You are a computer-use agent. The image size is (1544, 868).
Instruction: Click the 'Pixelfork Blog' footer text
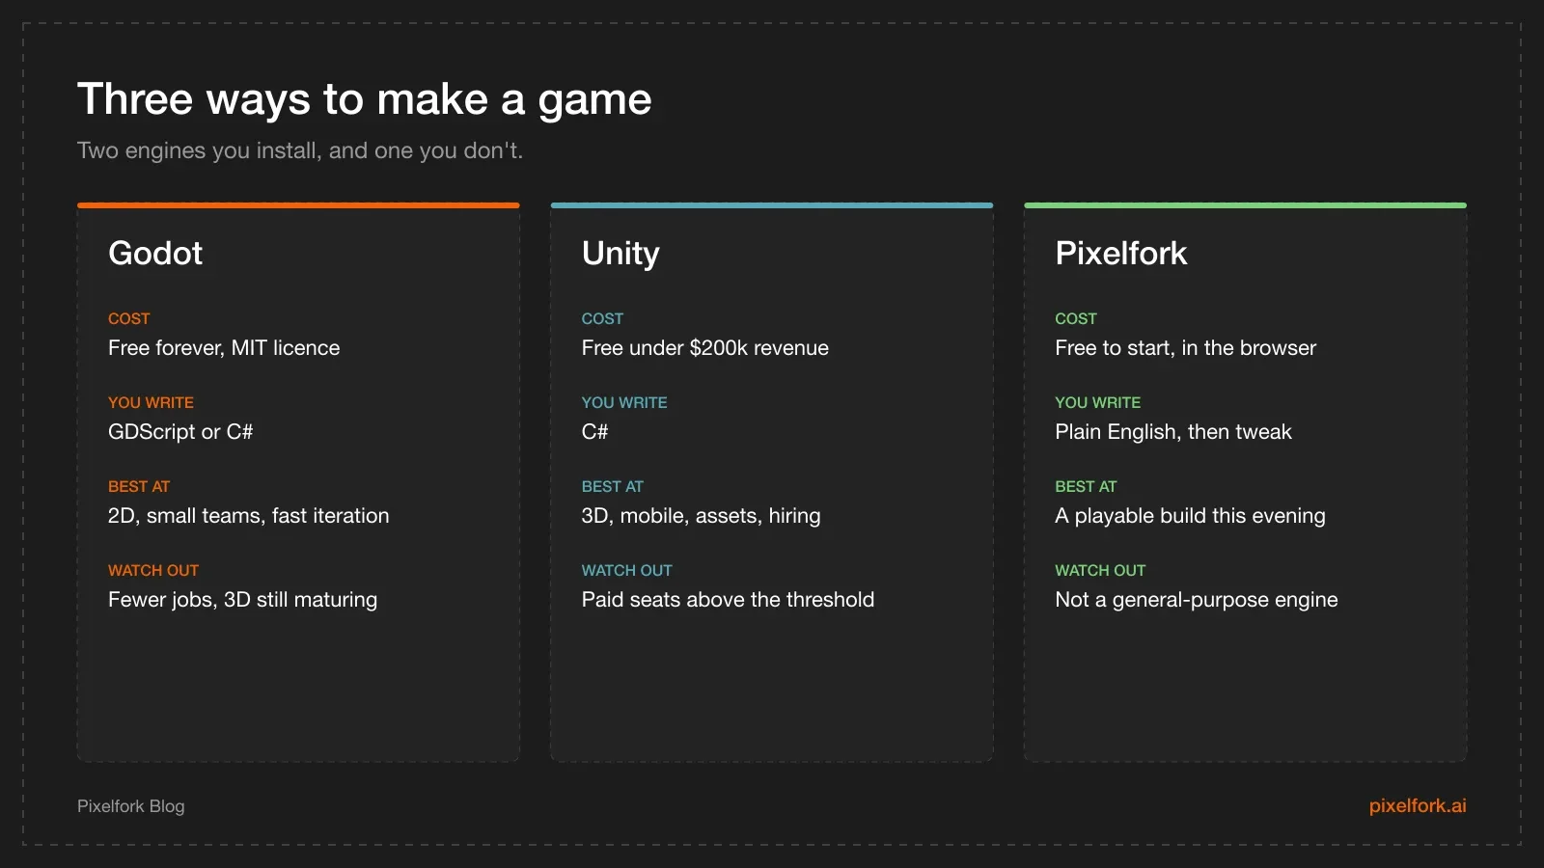point(131,806)
